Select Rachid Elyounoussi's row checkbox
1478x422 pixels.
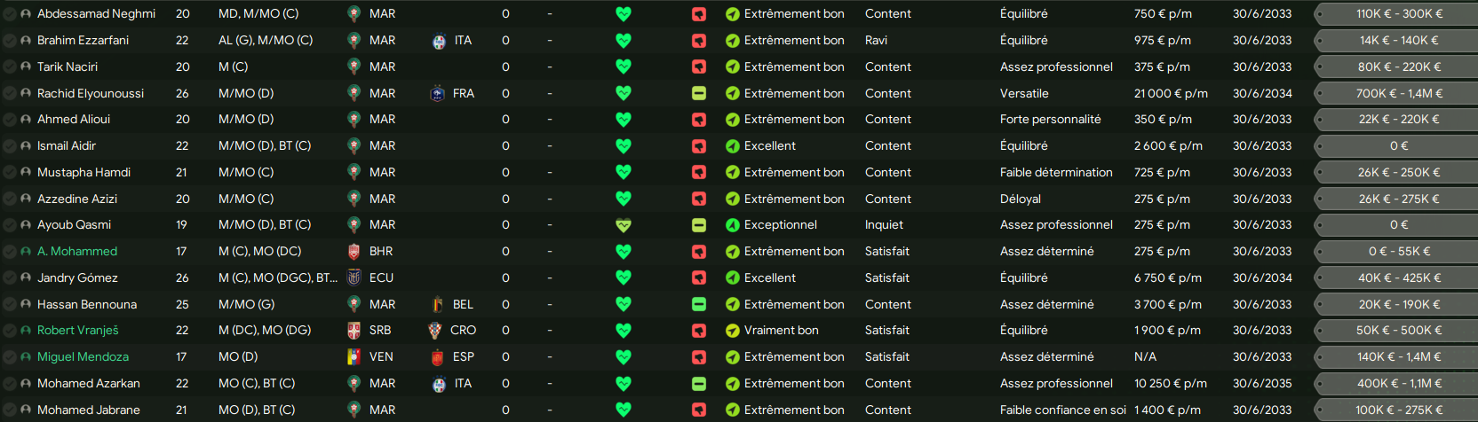tap(9, 93)
